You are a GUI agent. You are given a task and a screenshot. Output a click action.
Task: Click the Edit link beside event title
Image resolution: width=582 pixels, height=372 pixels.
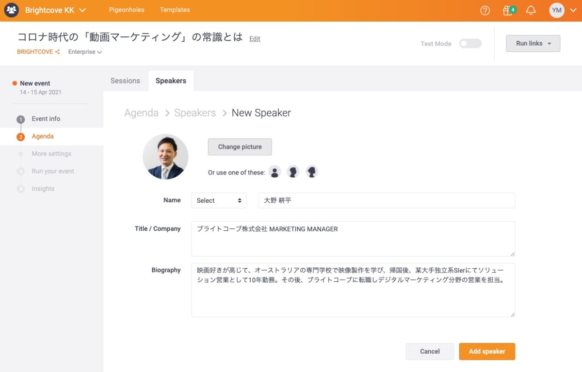point(255,39)
